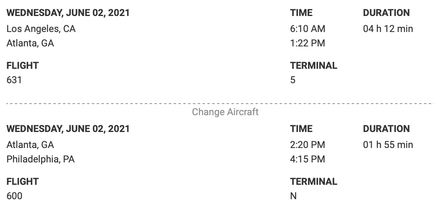Select flight number 631
Screen dimensions: 434x208
[x=14, y=80]
